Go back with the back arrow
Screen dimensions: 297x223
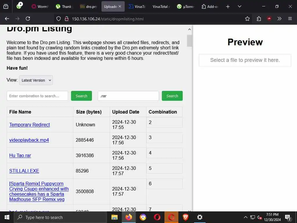tap(7, 19)
